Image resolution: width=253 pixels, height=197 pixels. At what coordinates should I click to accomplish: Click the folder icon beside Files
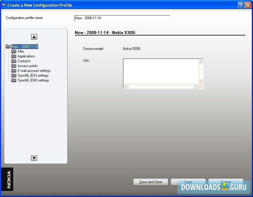click(x=14, y=51)
